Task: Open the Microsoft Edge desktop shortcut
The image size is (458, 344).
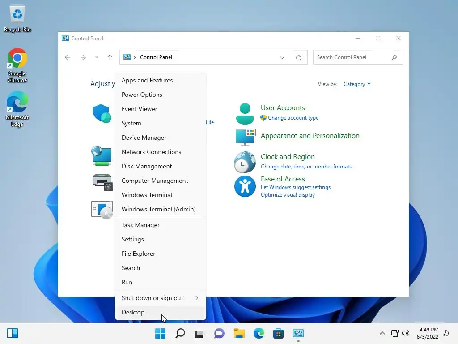Action: click(17, 109)
